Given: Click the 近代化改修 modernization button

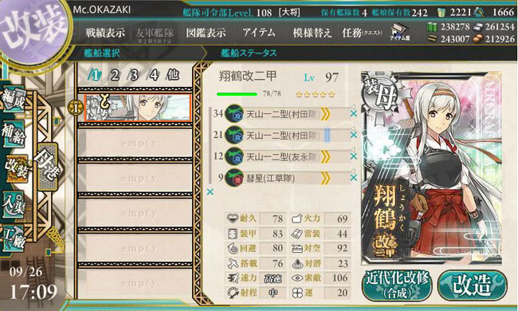Looking at the screenshot, I should 397,285.
